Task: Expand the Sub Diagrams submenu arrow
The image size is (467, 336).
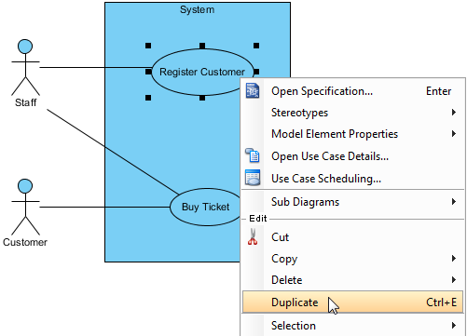Action: pos(454,202)
